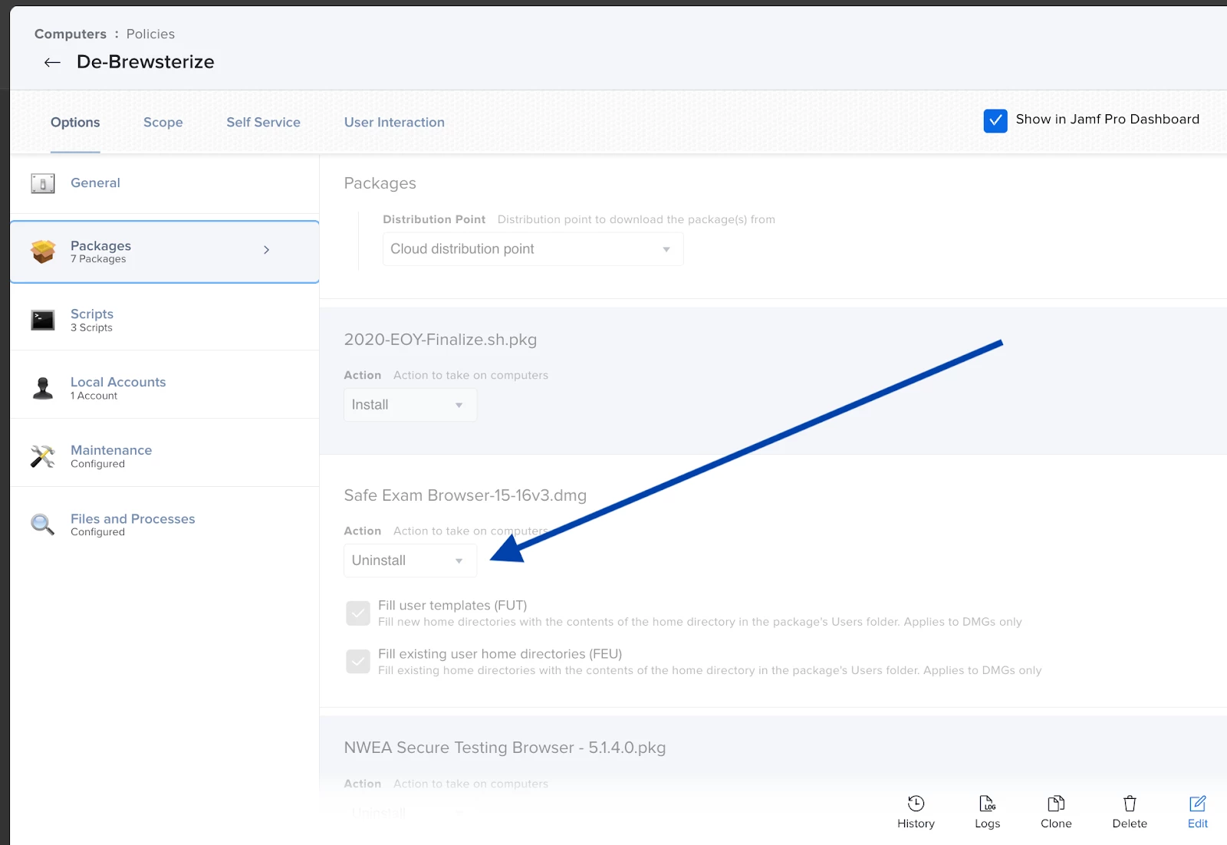Click the De-Brewsterize policy title
This screenshot has height=845, width=1227.
[146, 62]
